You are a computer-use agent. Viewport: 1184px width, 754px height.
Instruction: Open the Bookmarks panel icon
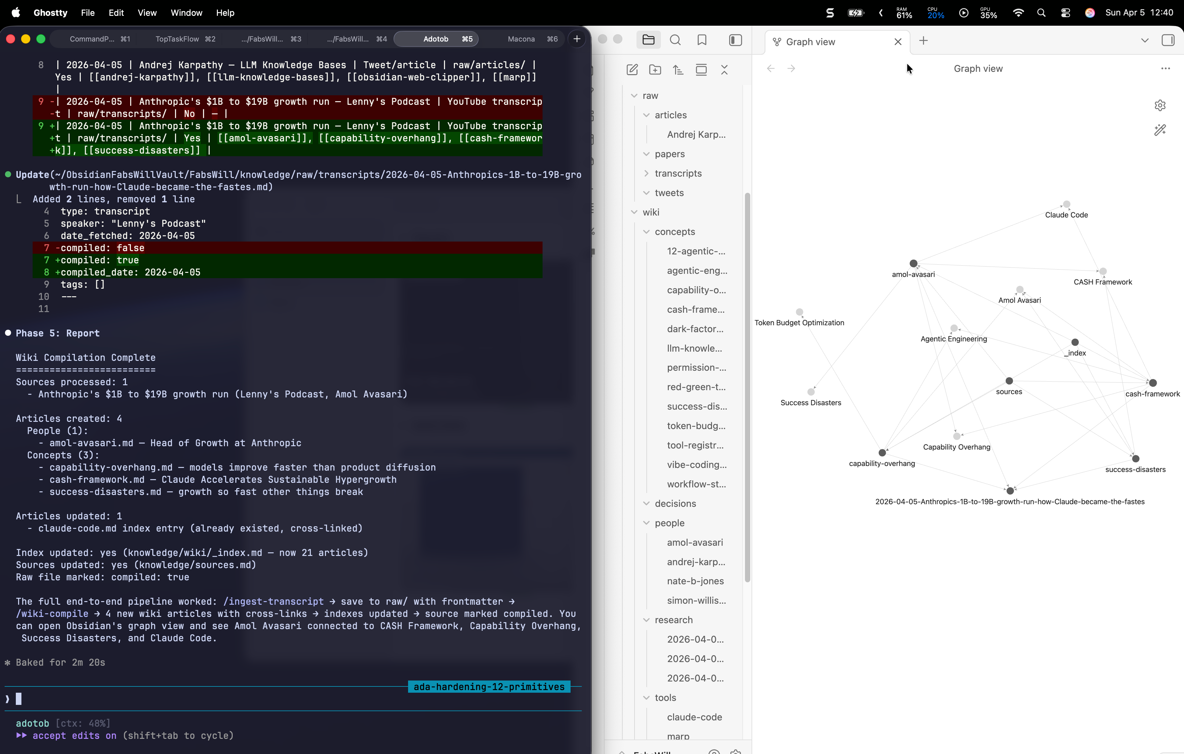click(702, 40)
